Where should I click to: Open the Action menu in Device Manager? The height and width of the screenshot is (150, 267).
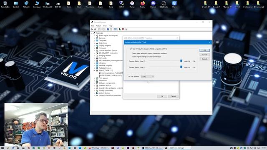98,26
